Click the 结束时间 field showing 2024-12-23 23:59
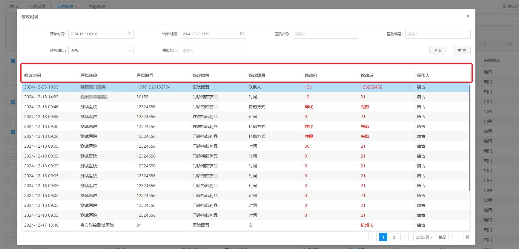Screen dimensions: 519x249 (x=213, y=34)
